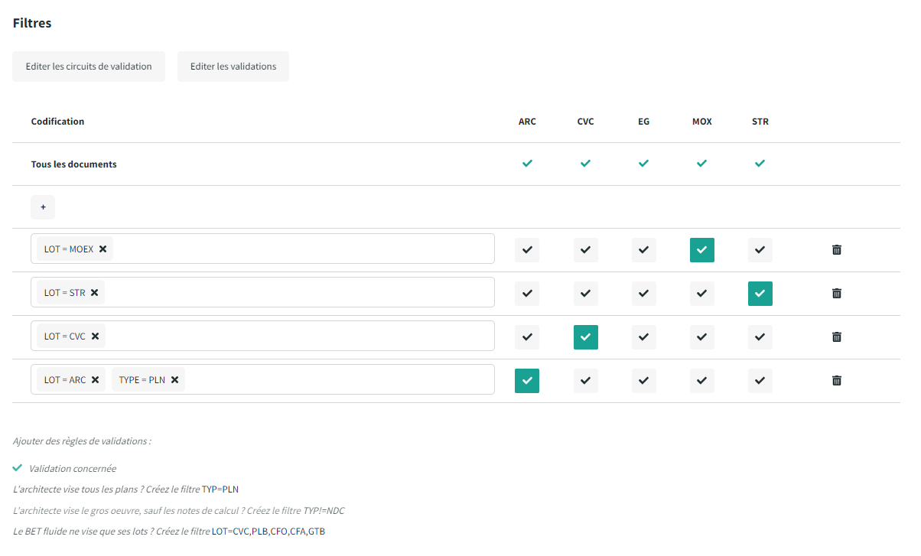Remove the LOT = MOEX tag

point(103,249)
